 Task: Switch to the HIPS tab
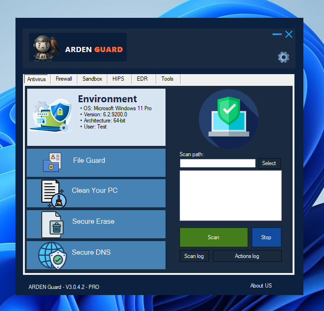pos(118,79)
